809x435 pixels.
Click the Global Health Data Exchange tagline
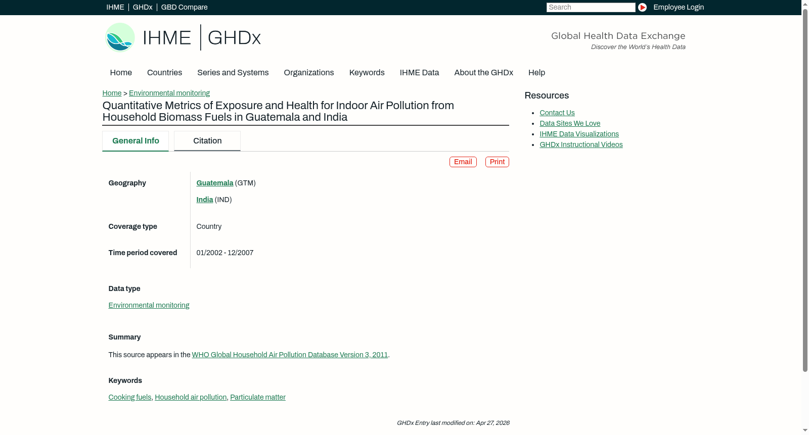[x=618, y=36]
